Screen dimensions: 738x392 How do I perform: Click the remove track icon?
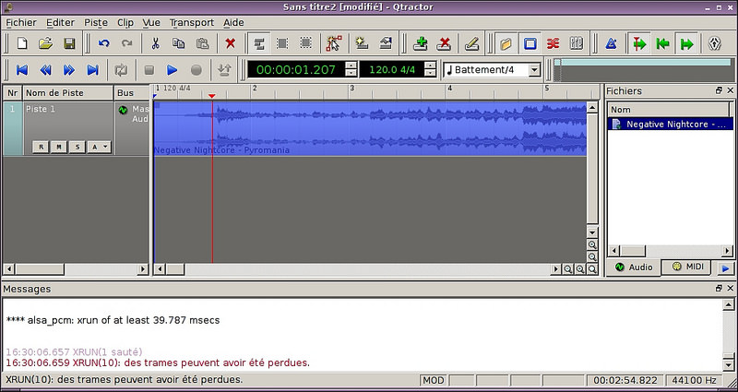click(x=444, y=43)
